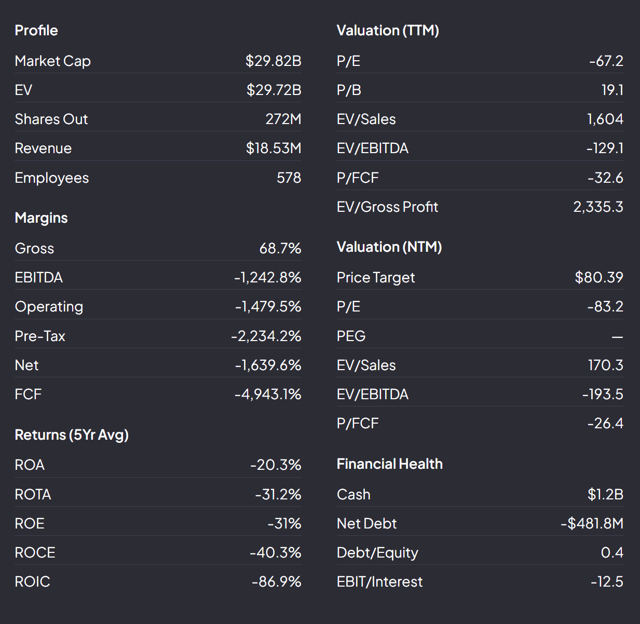Screen dimensions: 640x624
Task: Click the Returns (5Yr Avg) heading
Action: tap(72, 435)
